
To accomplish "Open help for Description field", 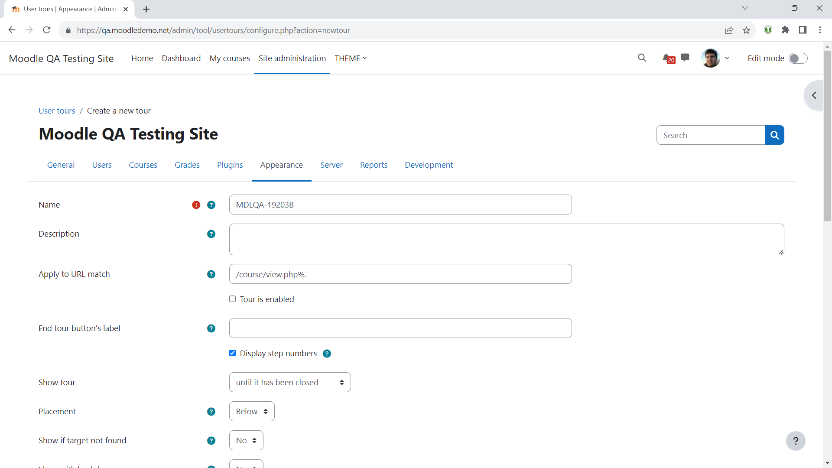I will [211, 234].
